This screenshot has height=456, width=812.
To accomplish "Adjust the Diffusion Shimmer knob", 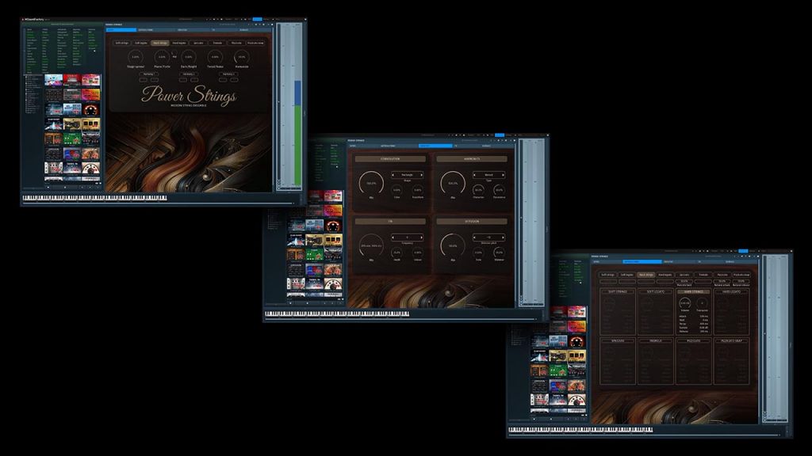I will click(500, 253).
